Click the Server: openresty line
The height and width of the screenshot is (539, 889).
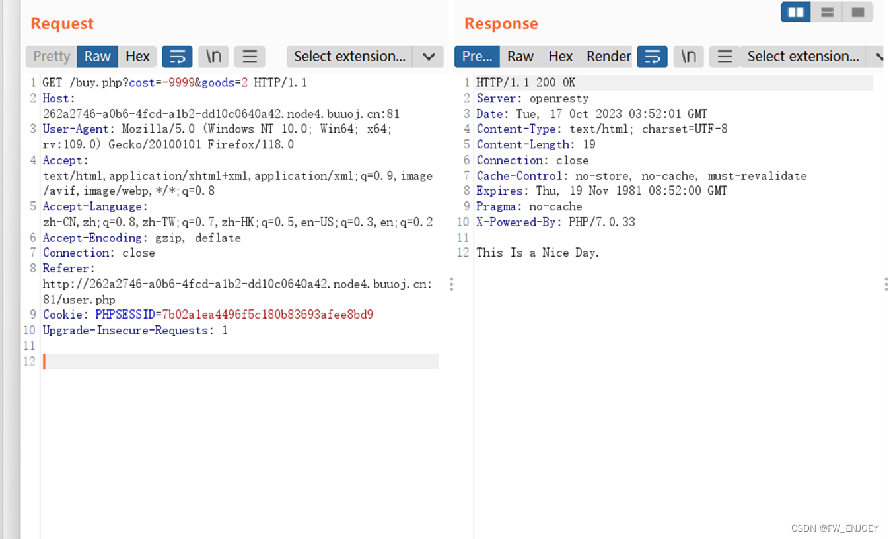(x=532, y=98)
